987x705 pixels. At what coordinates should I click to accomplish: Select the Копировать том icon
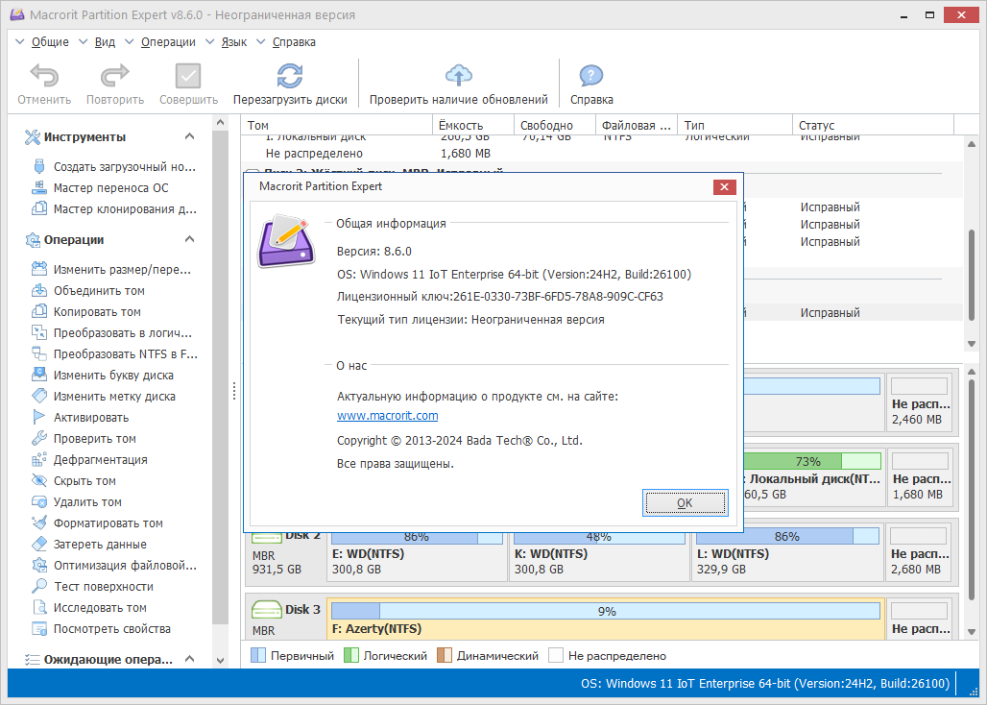pos(39,311)
